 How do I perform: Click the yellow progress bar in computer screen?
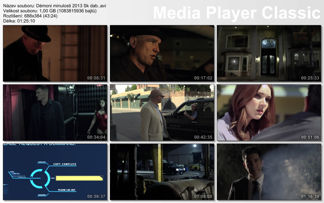click(79, 178)
